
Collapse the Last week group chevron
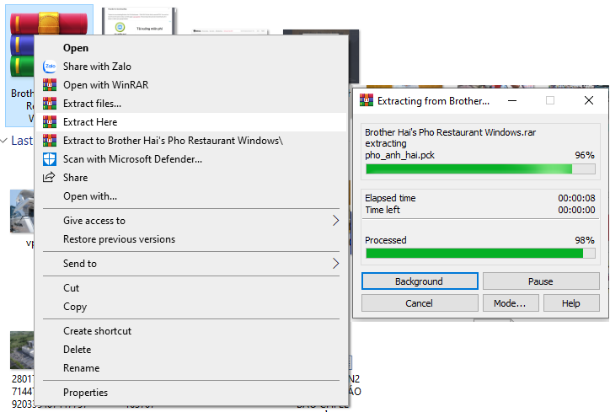point(5,141)
